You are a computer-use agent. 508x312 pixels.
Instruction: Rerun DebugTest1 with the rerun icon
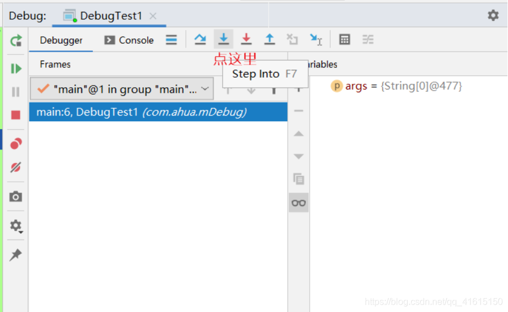pyautogui.click(x=16, y=41)
